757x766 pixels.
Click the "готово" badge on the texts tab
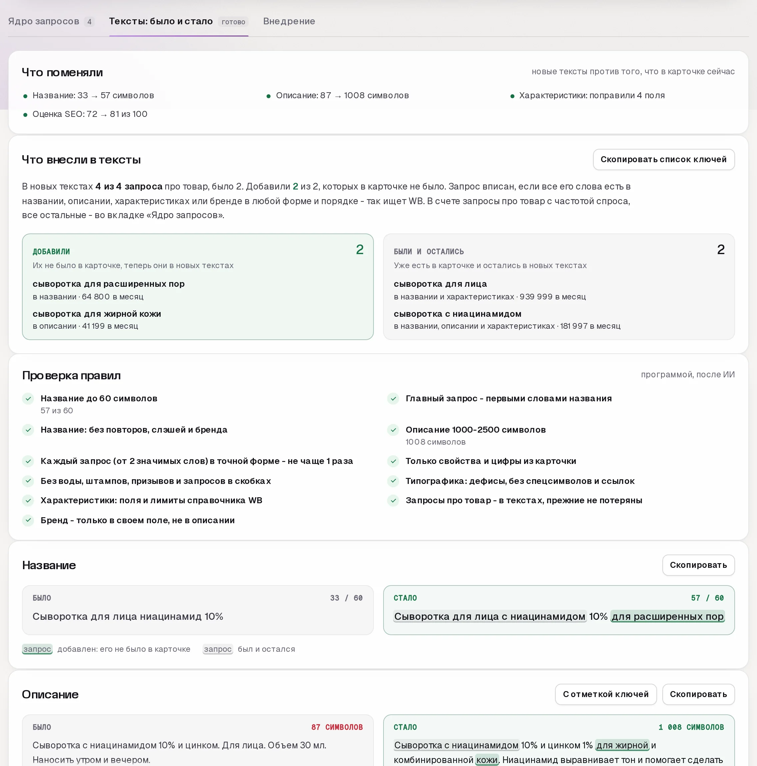click(x=233, y=22)
